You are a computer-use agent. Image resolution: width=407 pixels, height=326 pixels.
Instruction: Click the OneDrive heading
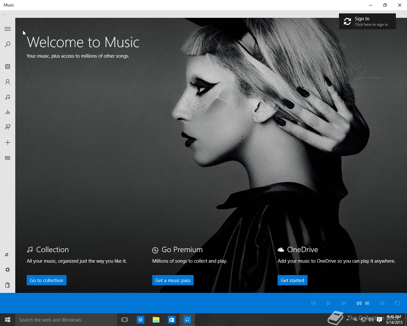(x=302, y=250)
